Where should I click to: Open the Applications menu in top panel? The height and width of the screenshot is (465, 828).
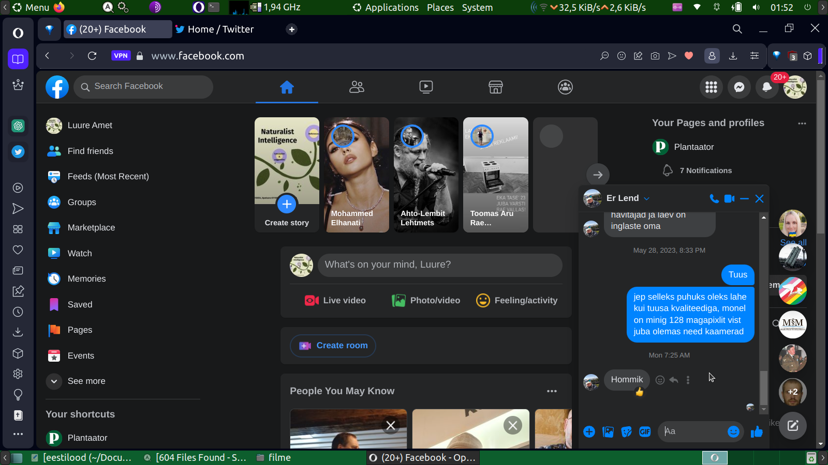[391, 8]
